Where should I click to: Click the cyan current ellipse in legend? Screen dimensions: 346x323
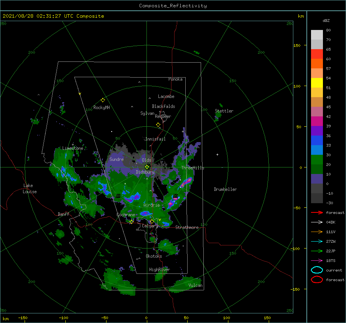point(317,270)
